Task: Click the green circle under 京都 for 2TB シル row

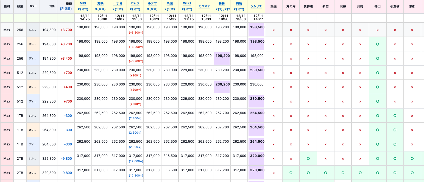Action: 412,159
